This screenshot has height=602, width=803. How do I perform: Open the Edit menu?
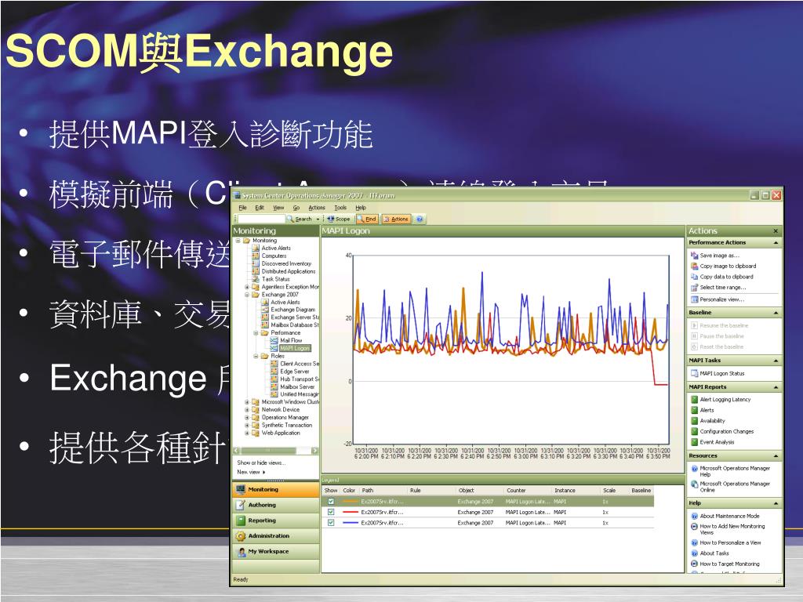click(x=260, y=208)
